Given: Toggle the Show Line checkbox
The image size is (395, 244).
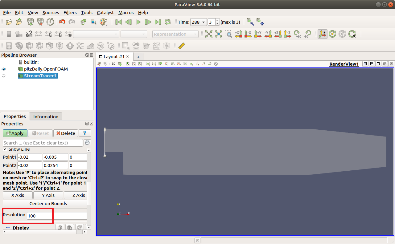Looking at the screenshot, I should point(5,149).
